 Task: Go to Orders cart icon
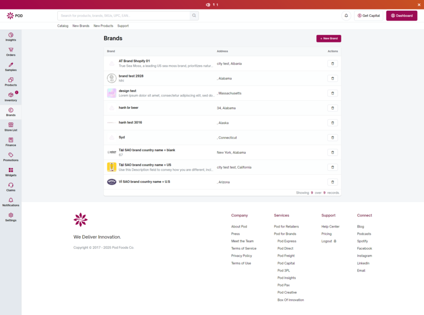(x=11, y=51)
